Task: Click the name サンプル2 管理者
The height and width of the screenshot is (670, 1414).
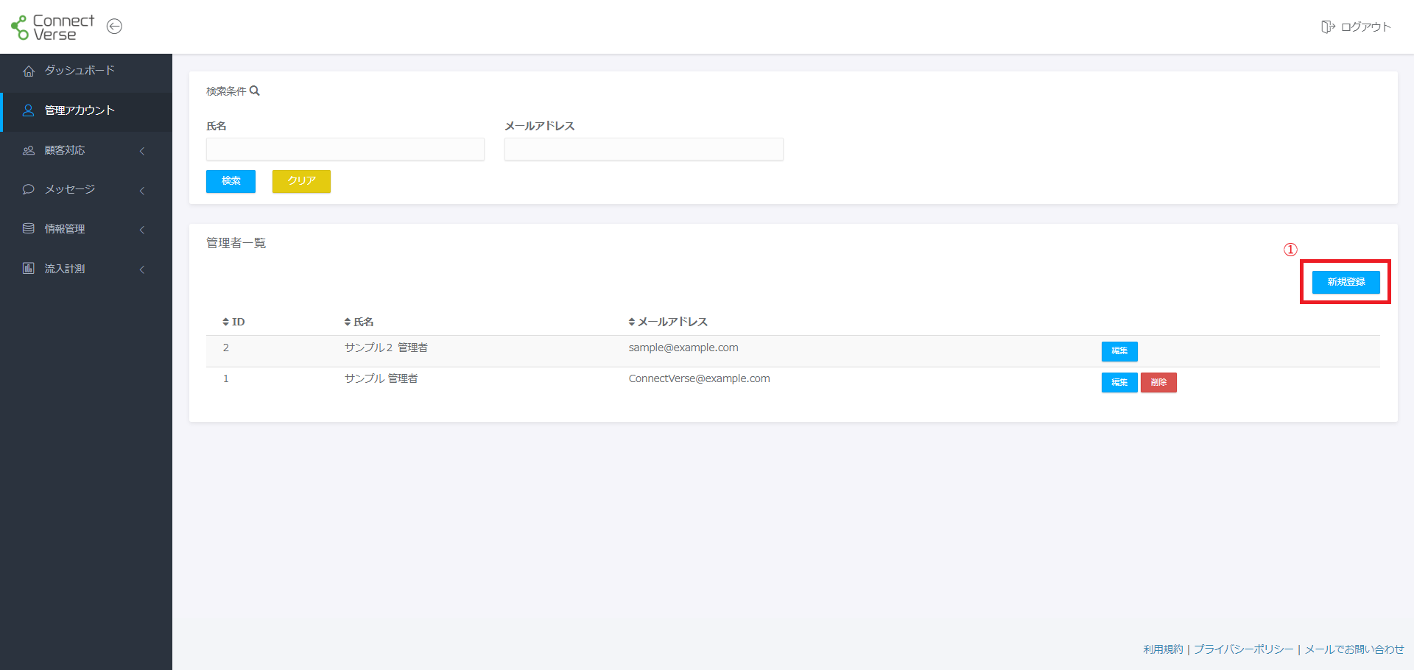Action: [386, 348]
